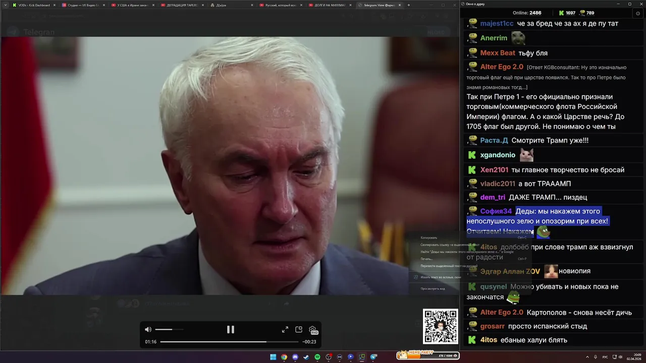Click username Anerrim in chat
646x363 pixels.
494,38
